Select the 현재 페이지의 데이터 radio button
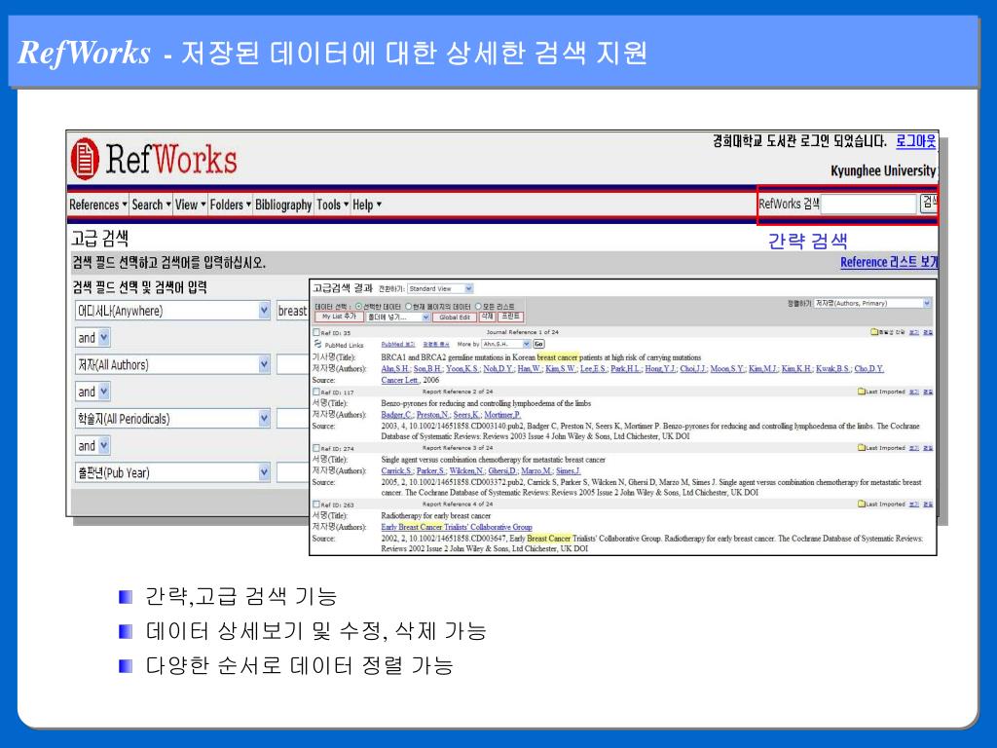 pyautogui.click(x=409, y=306)
